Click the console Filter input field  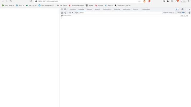pos(121,12)
